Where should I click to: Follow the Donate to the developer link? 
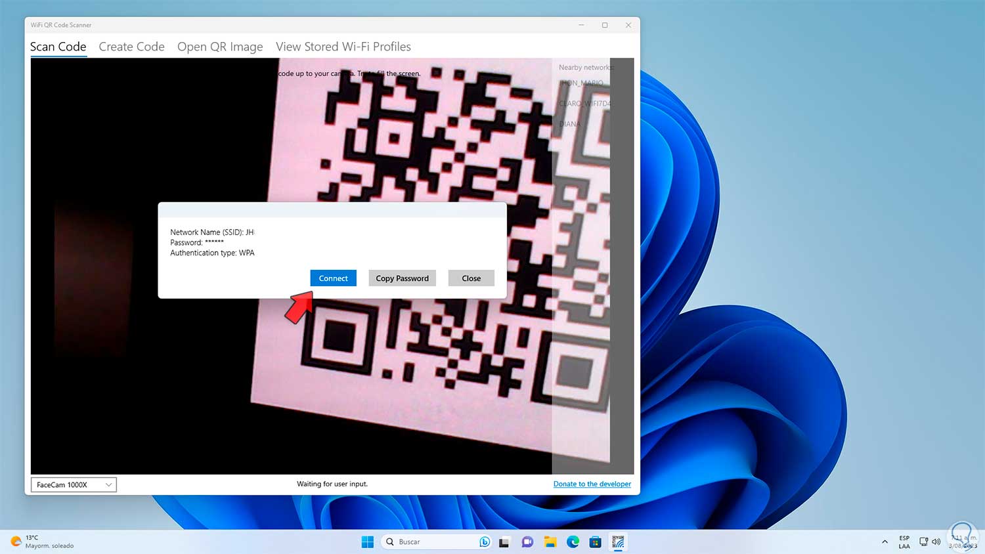(x=592, y=484)
